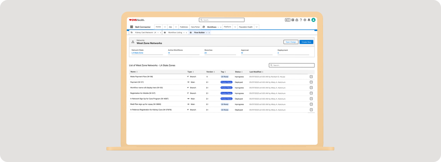This screenshot has width=441, height=162.
Task: Click the Open Design button
Action: click(x=291, y=42)
